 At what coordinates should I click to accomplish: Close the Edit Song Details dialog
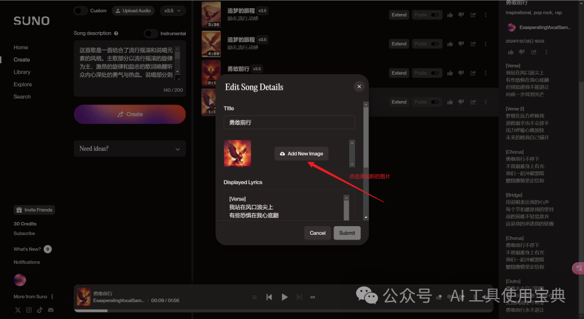(x=359, y=86)
